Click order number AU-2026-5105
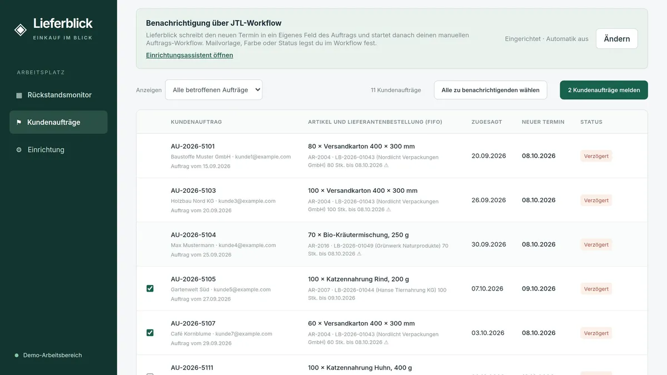This screenshot has width=667, height=375. pos(193,279)
